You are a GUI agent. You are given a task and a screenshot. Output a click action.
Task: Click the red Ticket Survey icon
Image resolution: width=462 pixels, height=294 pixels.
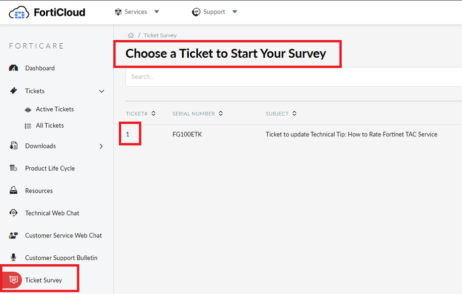14,280
